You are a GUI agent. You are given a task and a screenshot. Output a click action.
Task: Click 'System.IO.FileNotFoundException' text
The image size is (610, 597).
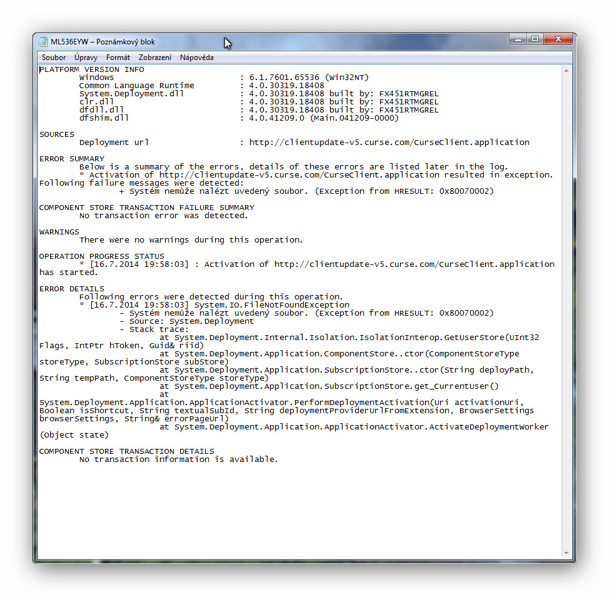tap(272, 305)
